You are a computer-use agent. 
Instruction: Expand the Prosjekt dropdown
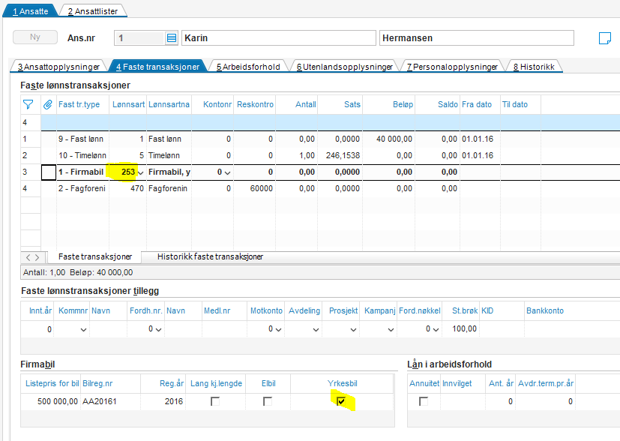coord(353,329)
